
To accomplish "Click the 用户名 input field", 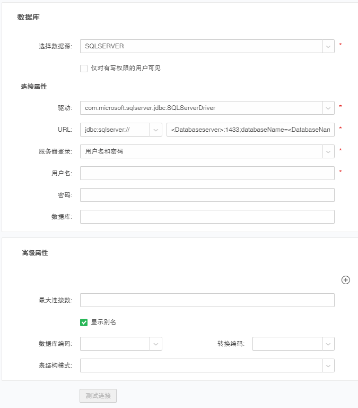I will 207,173.
